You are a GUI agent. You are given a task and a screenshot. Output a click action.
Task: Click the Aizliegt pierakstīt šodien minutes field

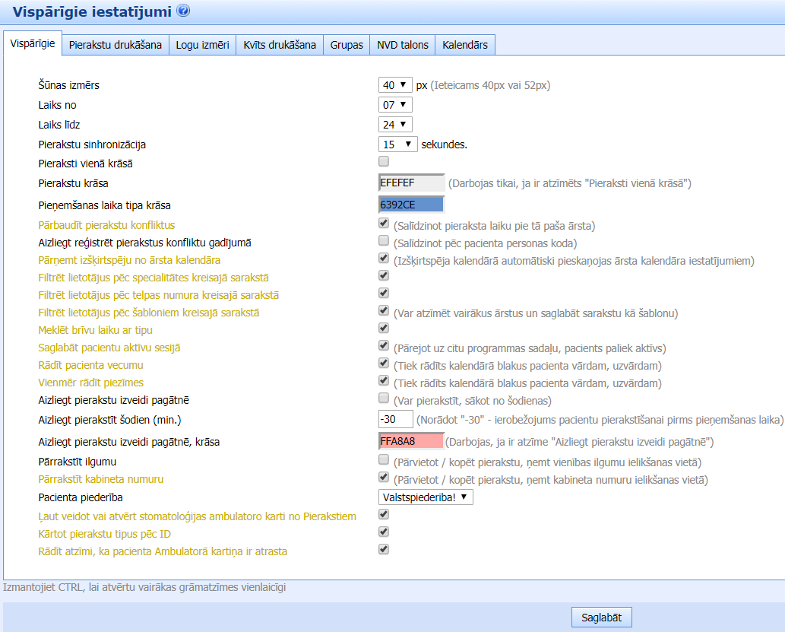(395, 419)
